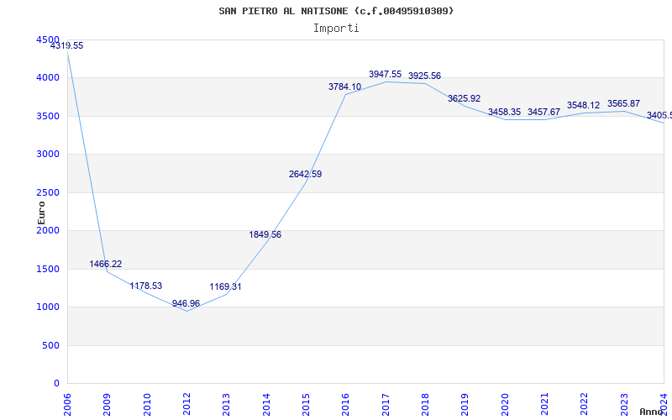Click the 3457.67 data label
The height and width of the screenshot is (420, 672).
coord(543,113)
